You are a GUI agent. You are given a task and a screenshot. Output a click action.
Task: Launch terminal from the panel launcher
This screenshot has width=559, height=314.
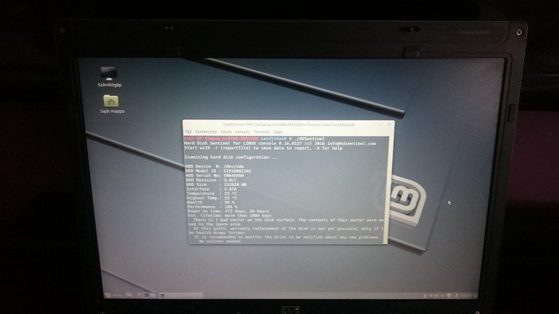pos(147,295)
